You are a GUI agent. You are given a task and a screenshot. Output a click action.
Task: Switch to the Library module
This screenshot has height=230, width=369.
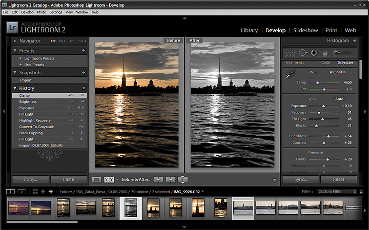click(x=249, y=30)
